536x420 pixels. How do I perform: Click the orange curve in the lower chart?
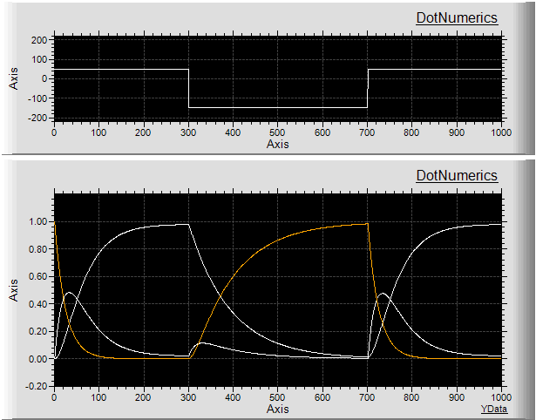277,239
